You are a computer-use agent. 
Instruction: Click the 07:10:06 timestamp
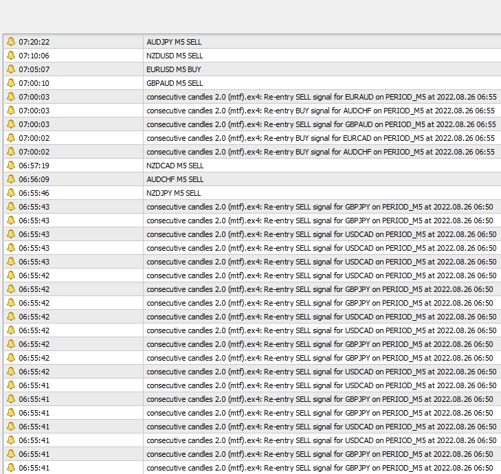click(x=34, y=56)
